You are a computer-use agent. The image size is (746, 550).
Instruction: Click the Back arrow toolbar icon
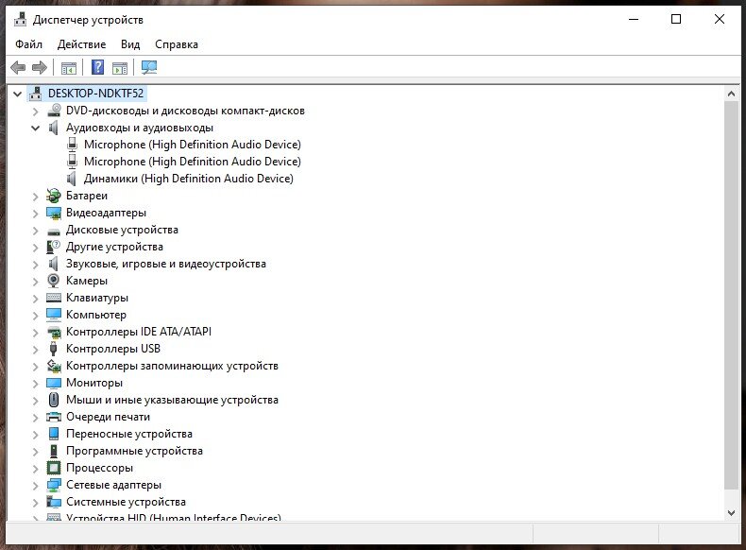18,68
